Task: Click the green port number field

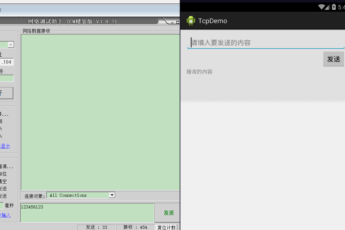Action: [x=7, y=78]
